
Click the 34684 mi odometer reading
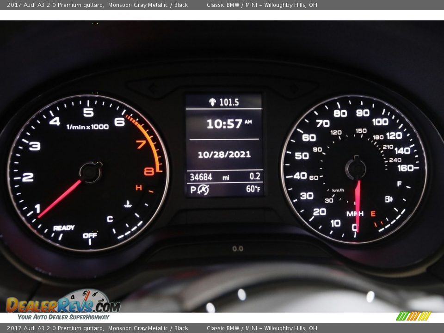209,177
